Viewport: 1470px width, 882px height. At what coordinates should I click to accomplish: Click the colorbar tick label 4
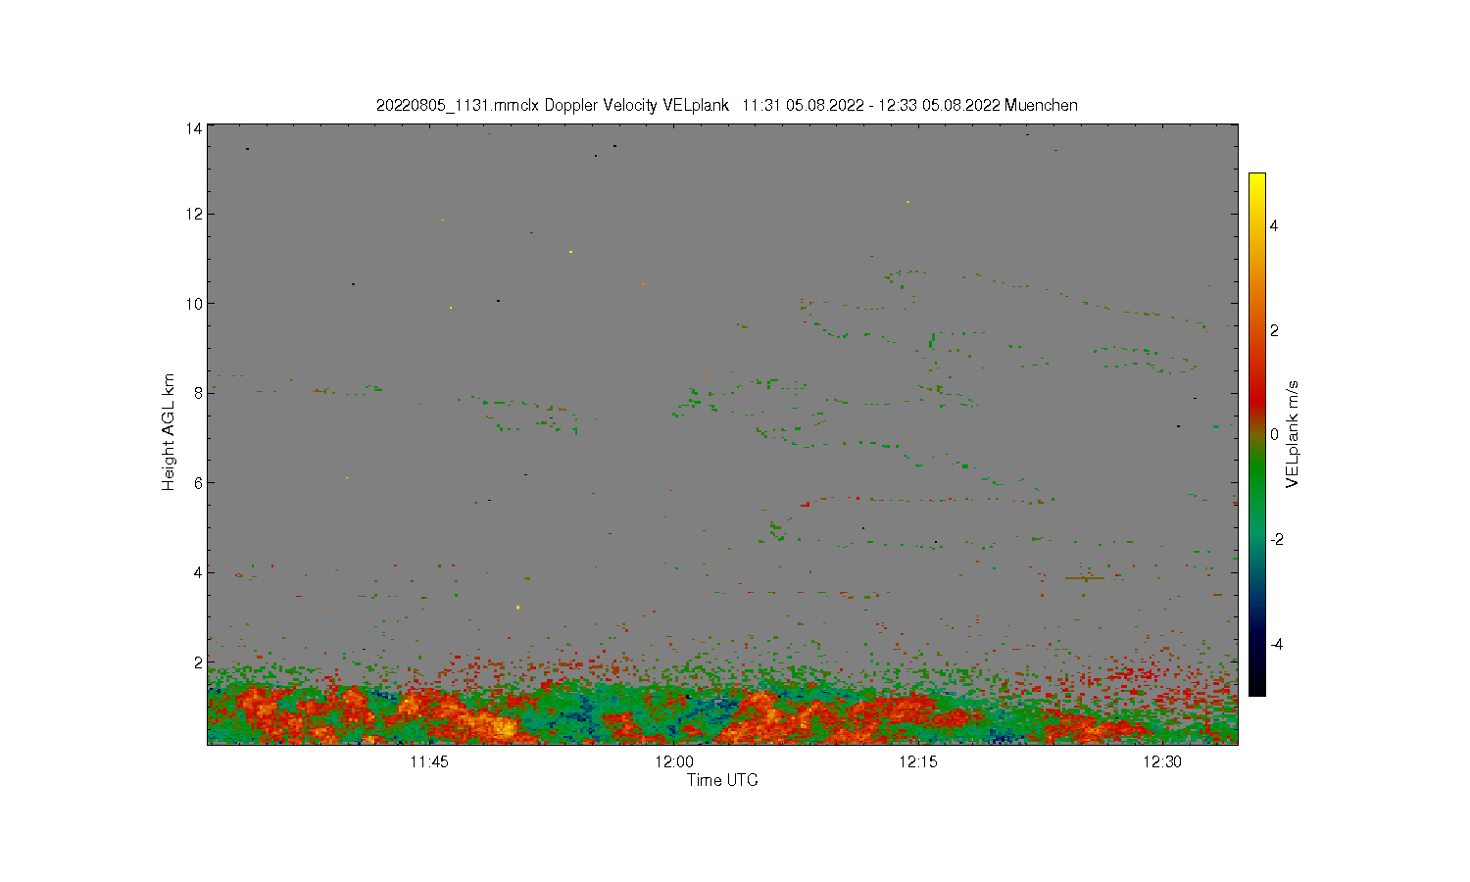[1274, 225]
